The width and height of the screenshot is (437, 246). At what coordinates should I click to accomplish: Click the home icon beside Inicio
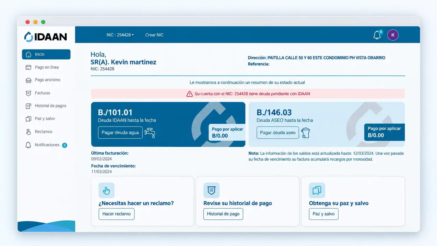[28, 54]
